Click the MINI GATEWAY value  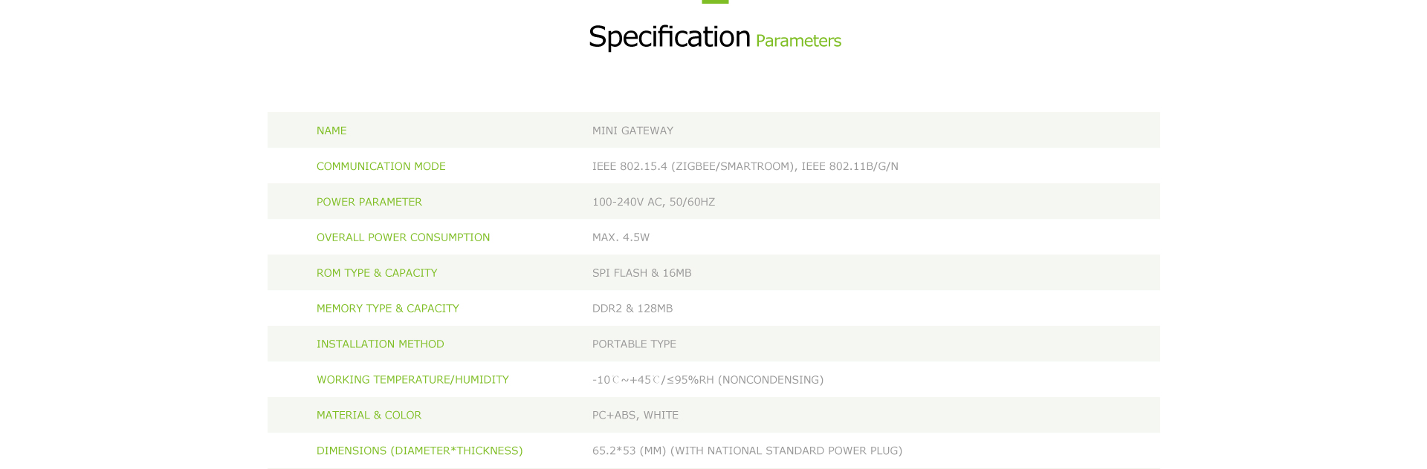click(x=632, y=131)
